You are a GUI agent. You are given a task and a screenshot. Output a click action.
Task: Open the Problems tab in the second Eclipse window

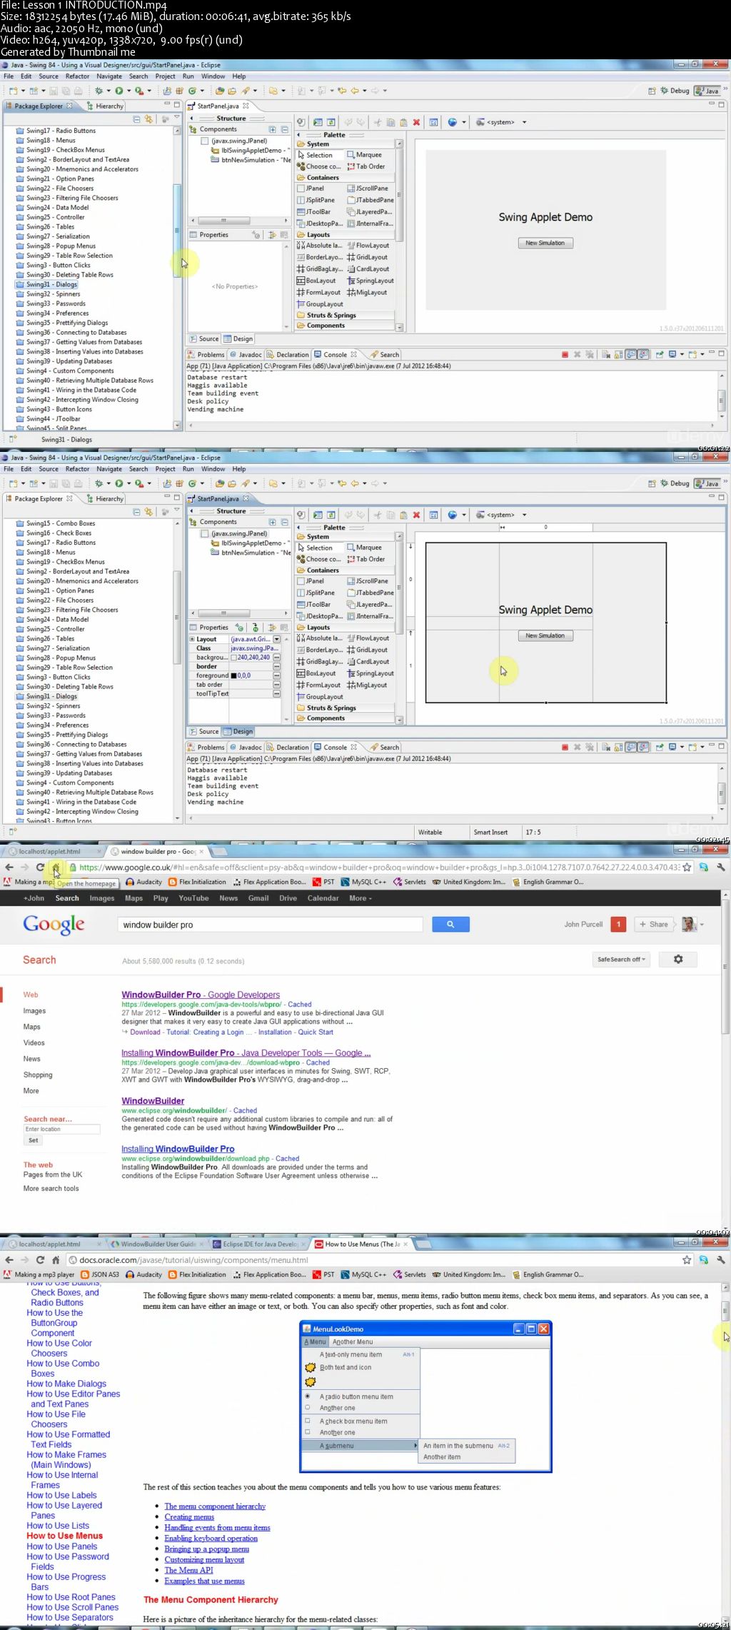pyautogui.click(x=206, y=748)
